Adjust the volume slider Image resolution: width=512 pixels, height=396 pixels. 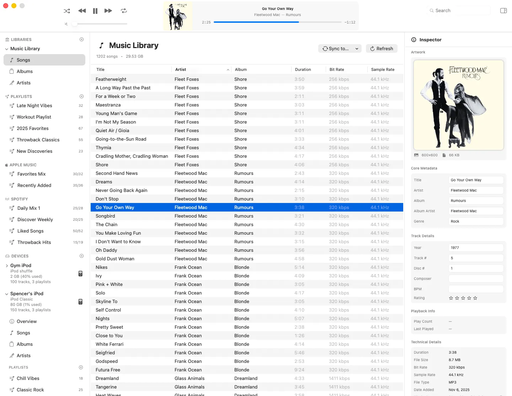point(100,24)
